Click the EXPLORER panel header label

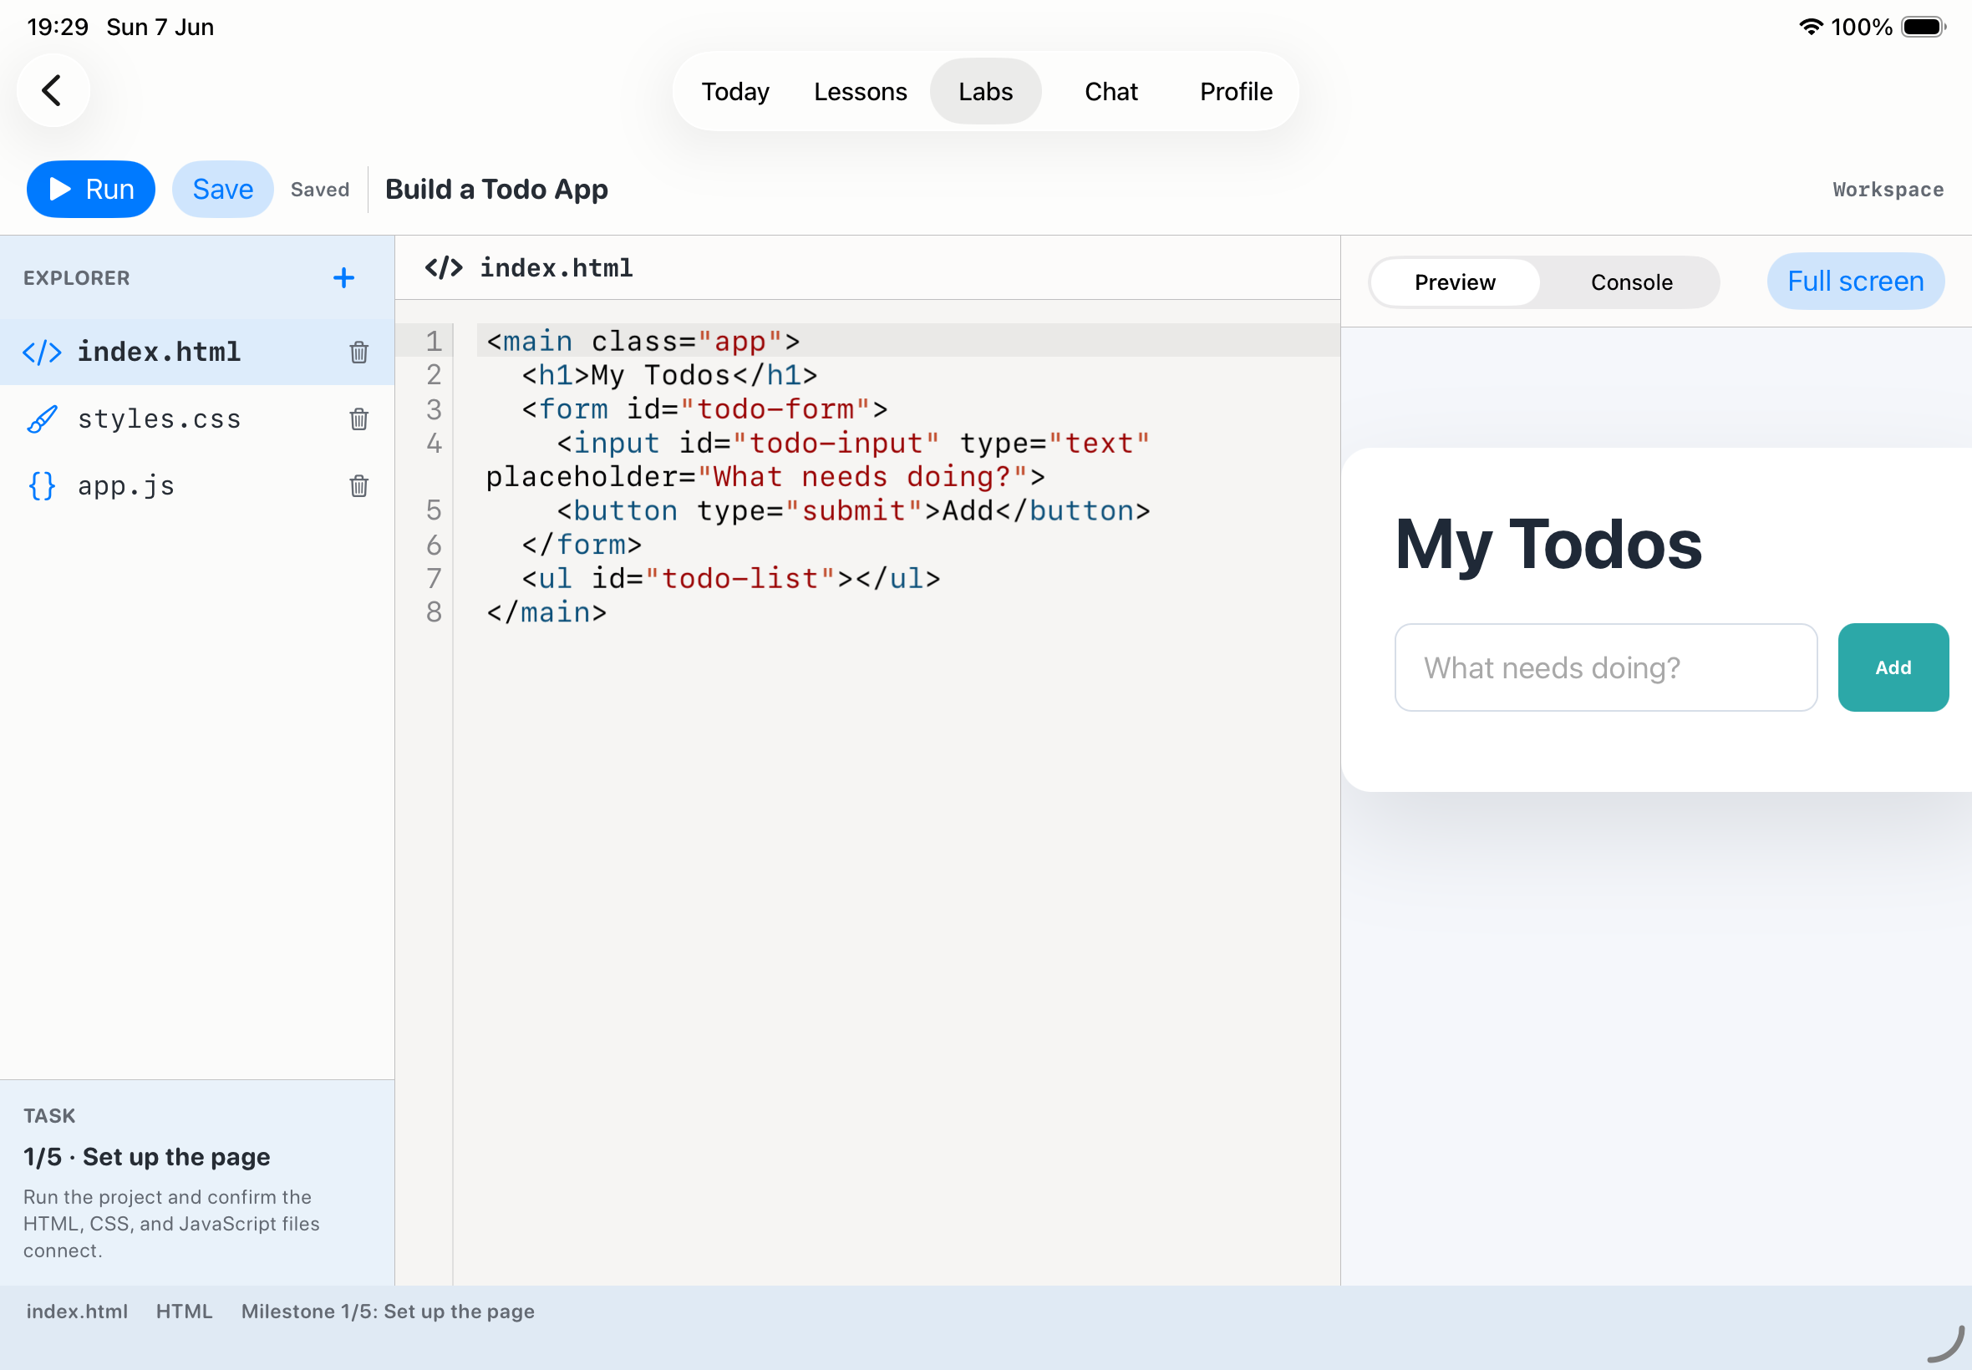(x=76, y=278)
